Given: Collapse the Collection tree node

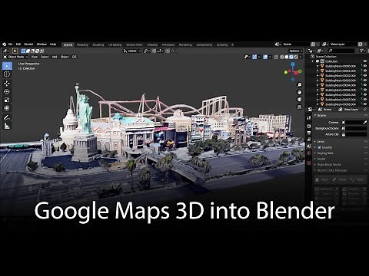Looking at the screenshot, I should [x=313, y=61].
